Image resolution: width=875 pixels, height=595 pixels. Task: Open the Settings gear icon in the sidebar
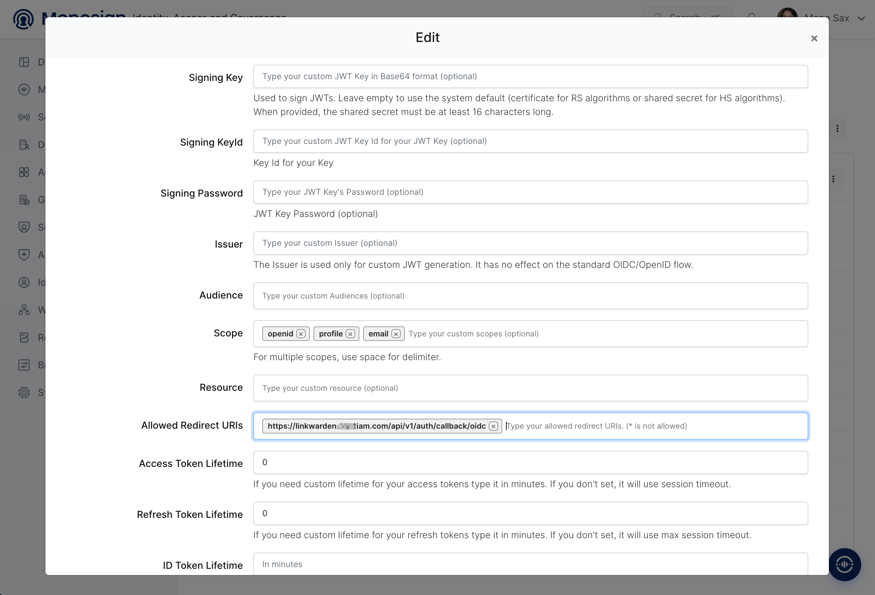tap(24, 393)
